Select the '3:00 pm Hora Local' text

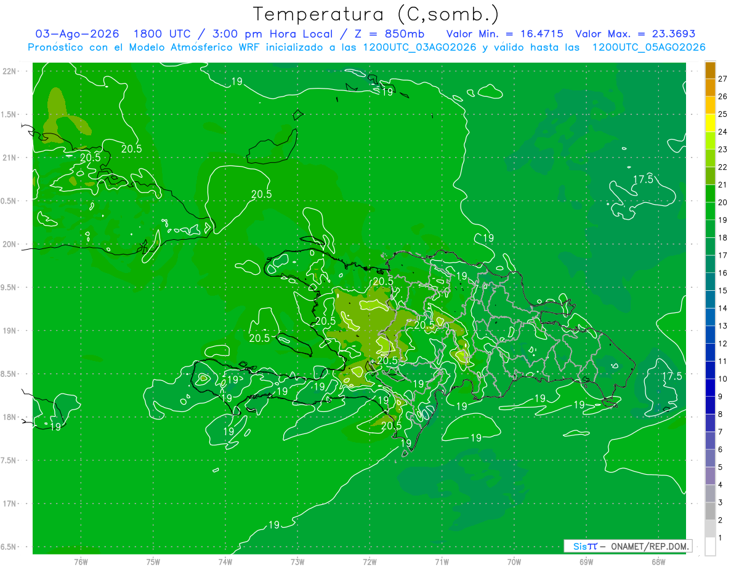point(272,34)
